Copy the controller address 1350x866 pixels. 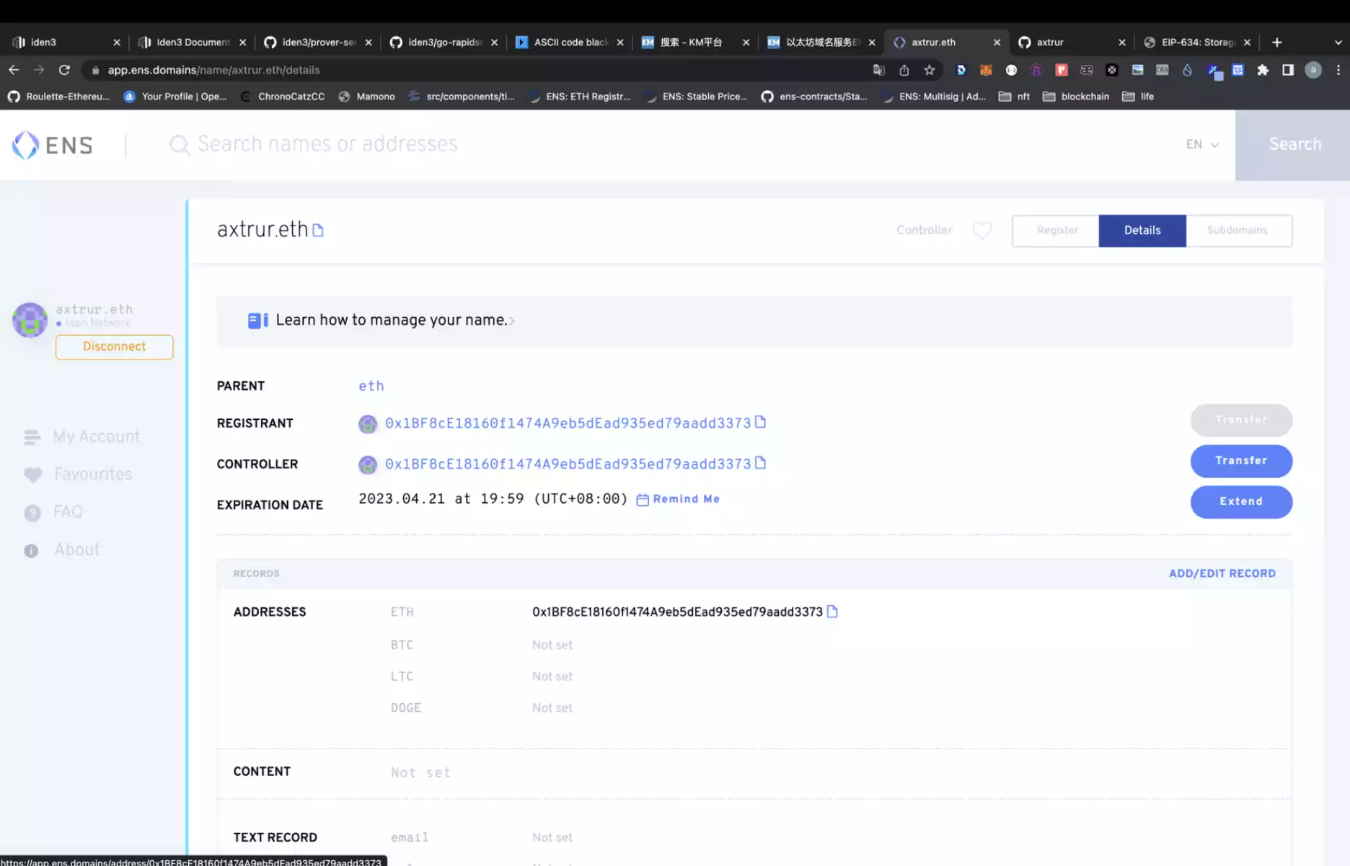click(x=760, y=463)
